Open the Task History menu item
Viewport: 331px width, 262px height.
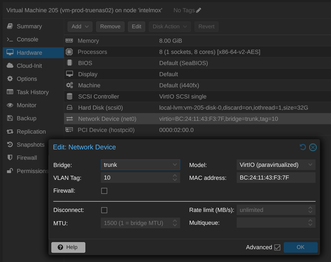click(x=32, y=92)
